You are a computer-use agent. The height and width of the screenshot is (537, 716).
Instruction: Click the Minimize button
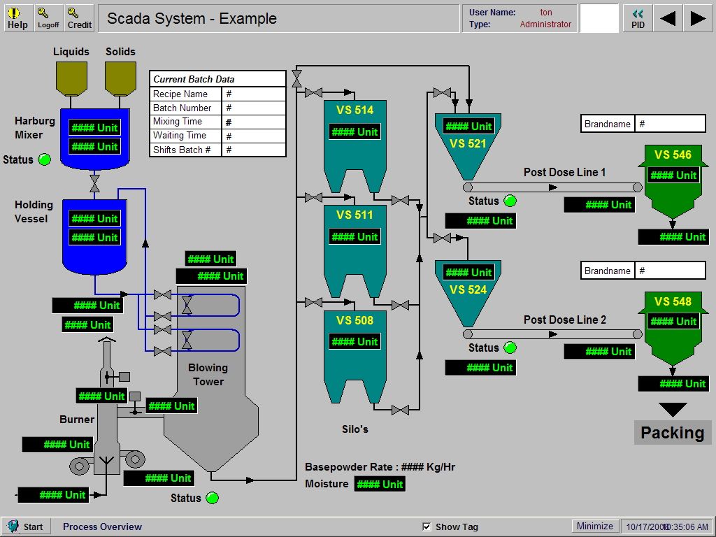tap(594, 526)
